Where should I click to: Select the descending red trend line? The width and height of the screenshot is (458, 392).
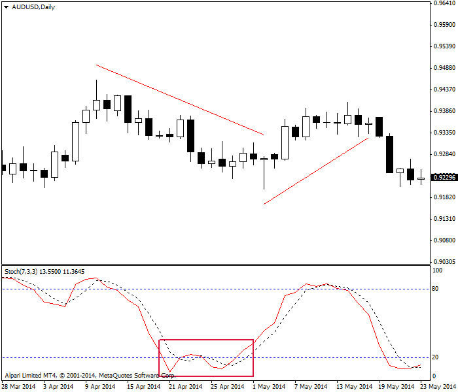pyautogui.click(x=179, y=100)
